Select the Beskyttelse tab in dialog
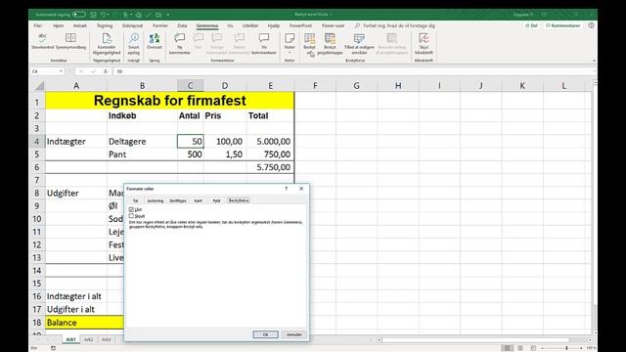626x352 pixels. pos(239,200)
